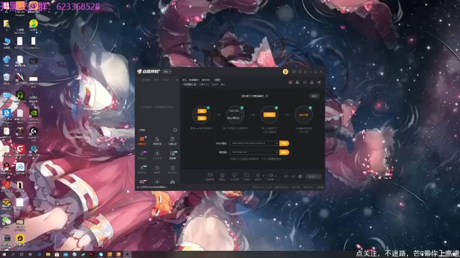Click the notice message at bottom-left of app
Image resolution: width=460 pixels, height=258 pixels.
152,187
